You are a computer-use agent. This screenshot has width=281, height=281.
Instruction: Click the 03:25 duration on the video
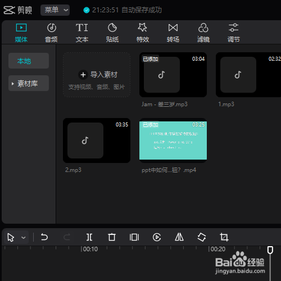(198, 125)
